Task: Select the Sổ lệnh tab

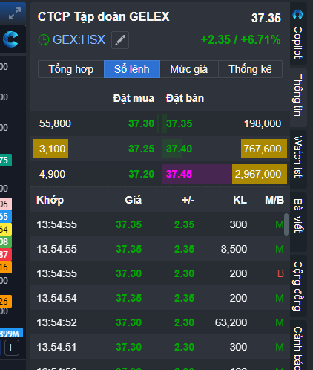Action: 132,69
